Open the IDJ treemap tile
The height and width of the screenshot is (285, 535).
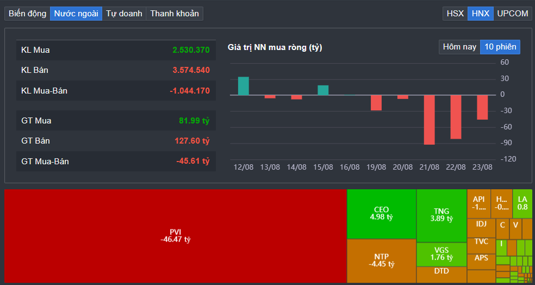tap(481, 224)
